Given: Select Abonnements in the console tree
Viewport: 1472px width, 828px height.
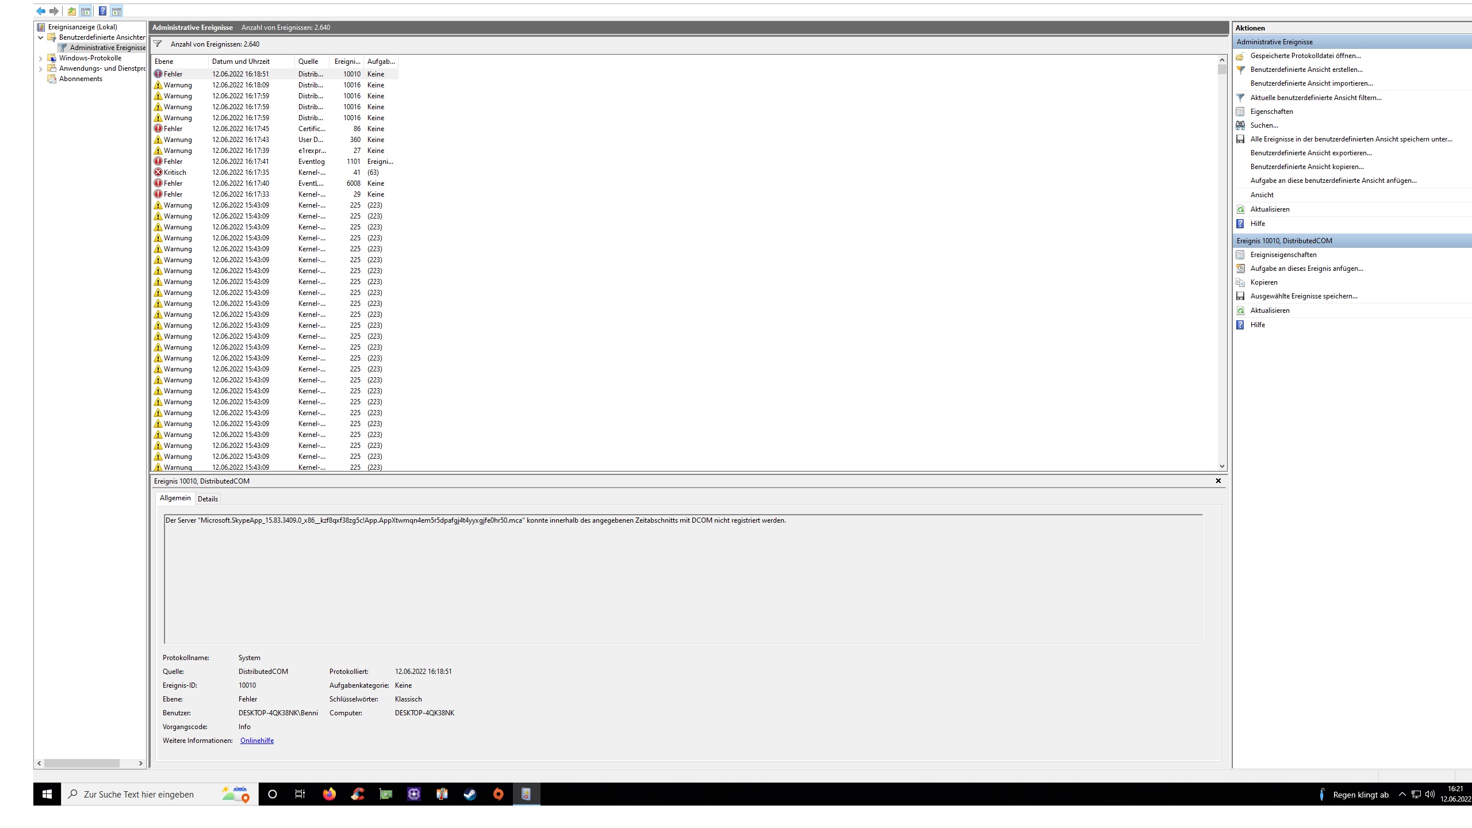Looking at the screenshot, I should (x=80, y=79).
